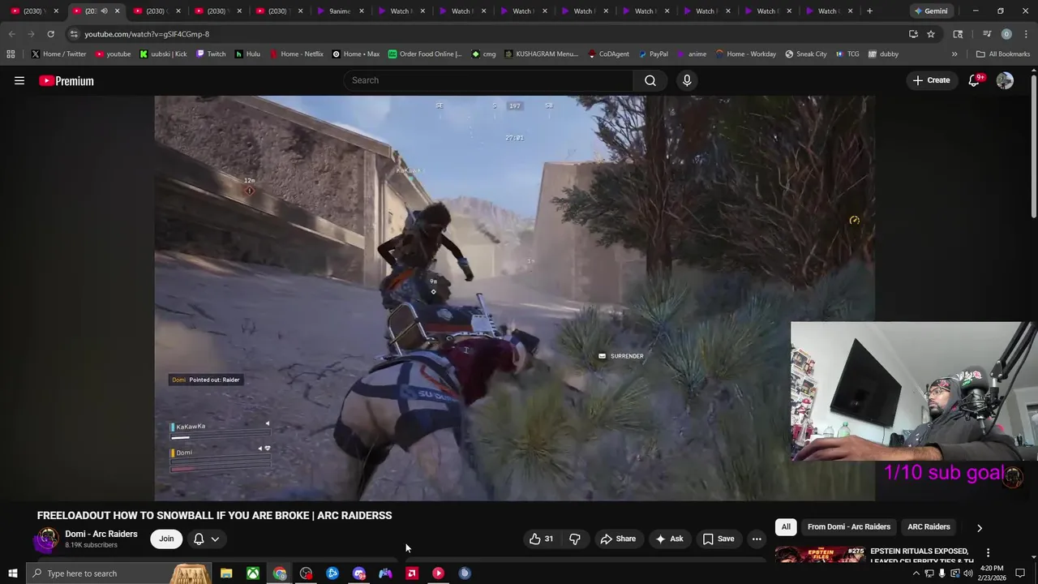This screenshot has width=1038, height=584.
Task: Click the search magnifier button
Action: click(650, 80)
